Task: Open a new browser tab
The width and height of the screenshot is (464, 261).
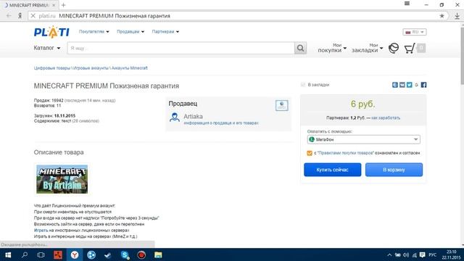Action: pyautogui.click(x=63, y=5)
